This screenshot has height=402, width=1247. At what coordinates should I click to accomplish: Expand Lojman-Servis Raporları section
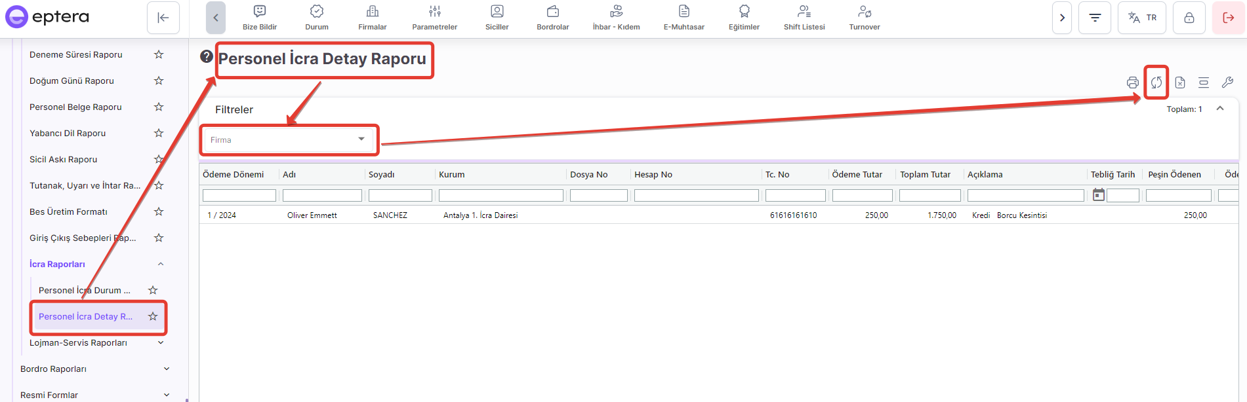coord(161,342)
